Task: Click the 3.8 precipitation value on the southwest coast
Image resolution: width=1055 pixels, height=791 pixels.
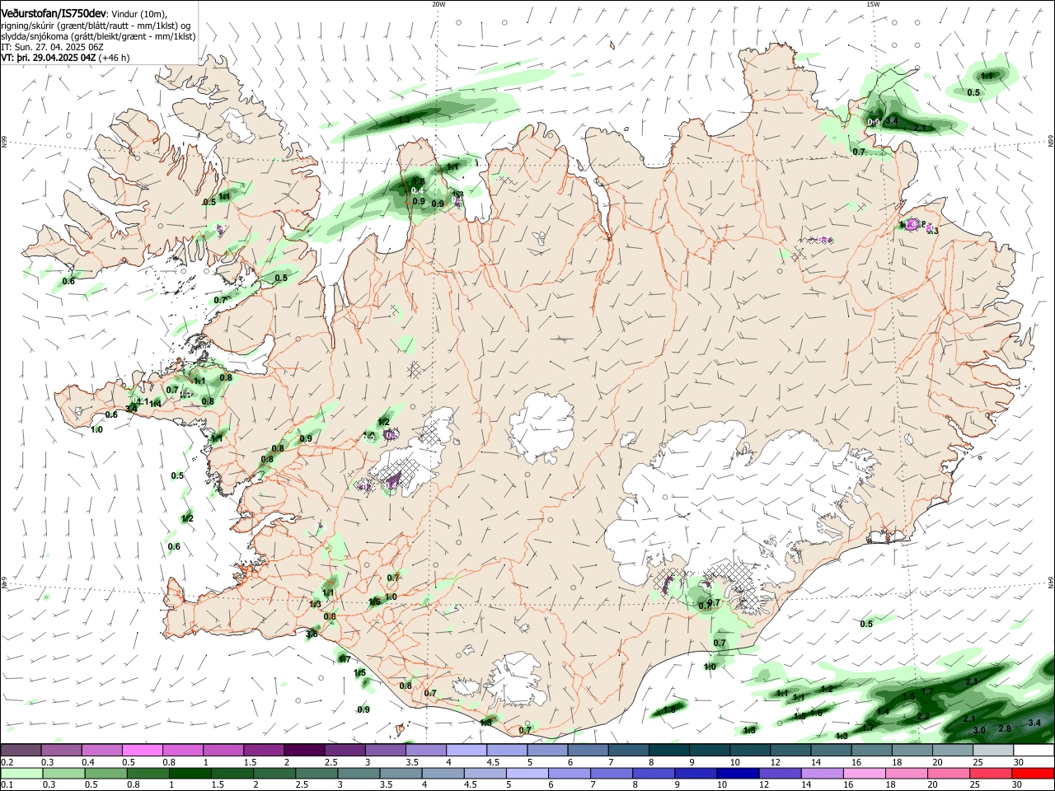Action: coord(312,634)
